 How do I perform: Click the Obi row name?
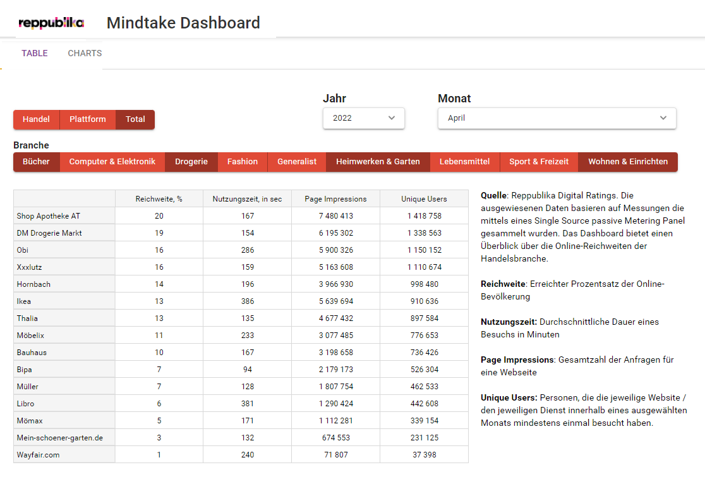(x=23, y=250)
